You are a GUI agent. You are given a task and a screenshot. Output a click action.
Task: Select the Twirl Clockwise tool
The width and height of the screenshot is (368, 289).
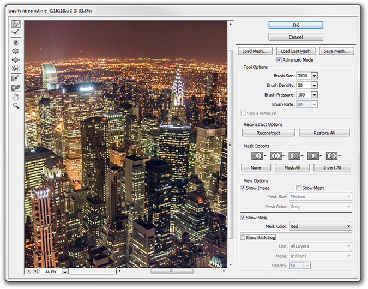(16, 42)
